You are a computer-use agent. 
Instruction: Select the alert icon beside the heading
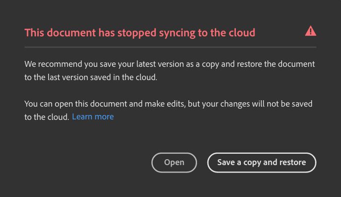click(311, 31)
